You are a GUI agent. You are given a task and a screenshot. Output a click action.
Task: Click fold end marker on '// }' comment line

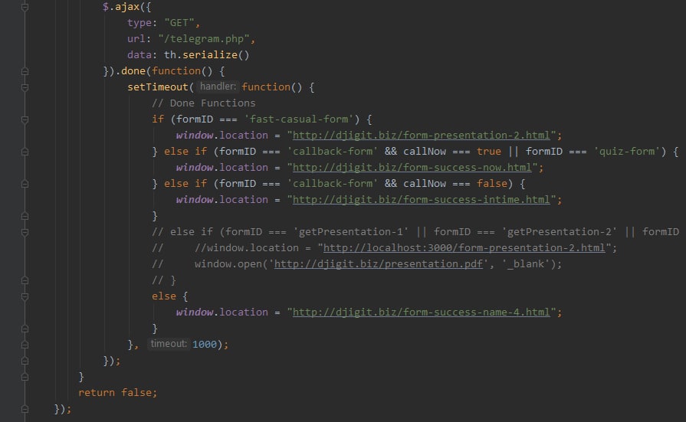25,280
